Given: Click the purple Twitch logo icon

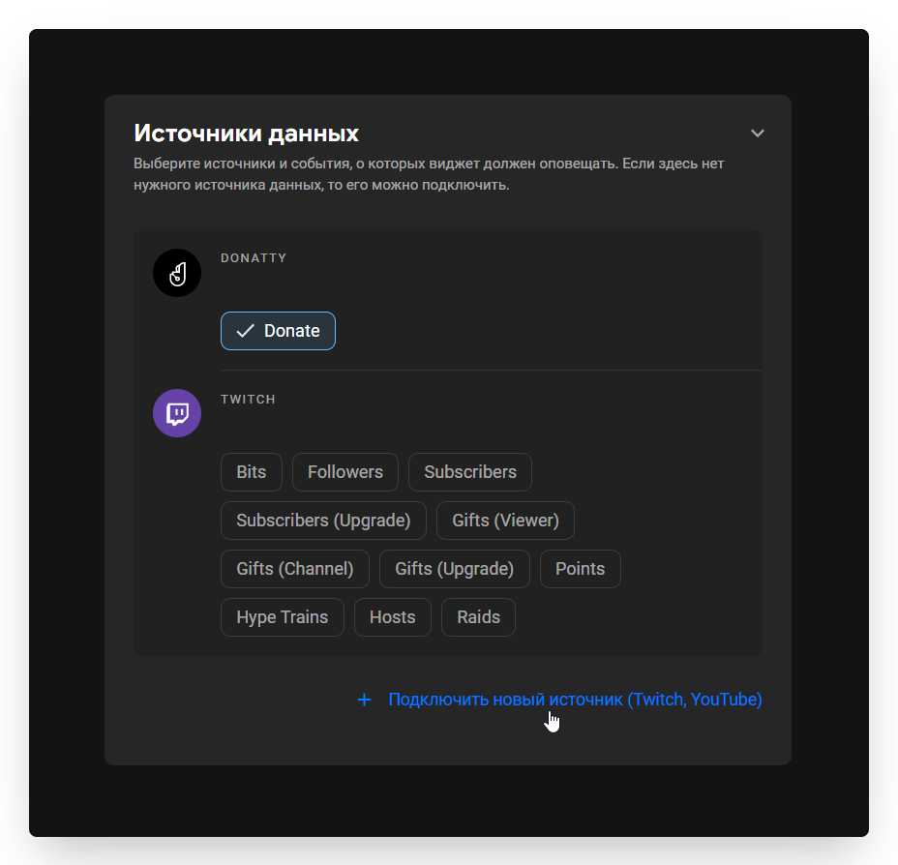Looking at the screenshot, I should 177,414.
